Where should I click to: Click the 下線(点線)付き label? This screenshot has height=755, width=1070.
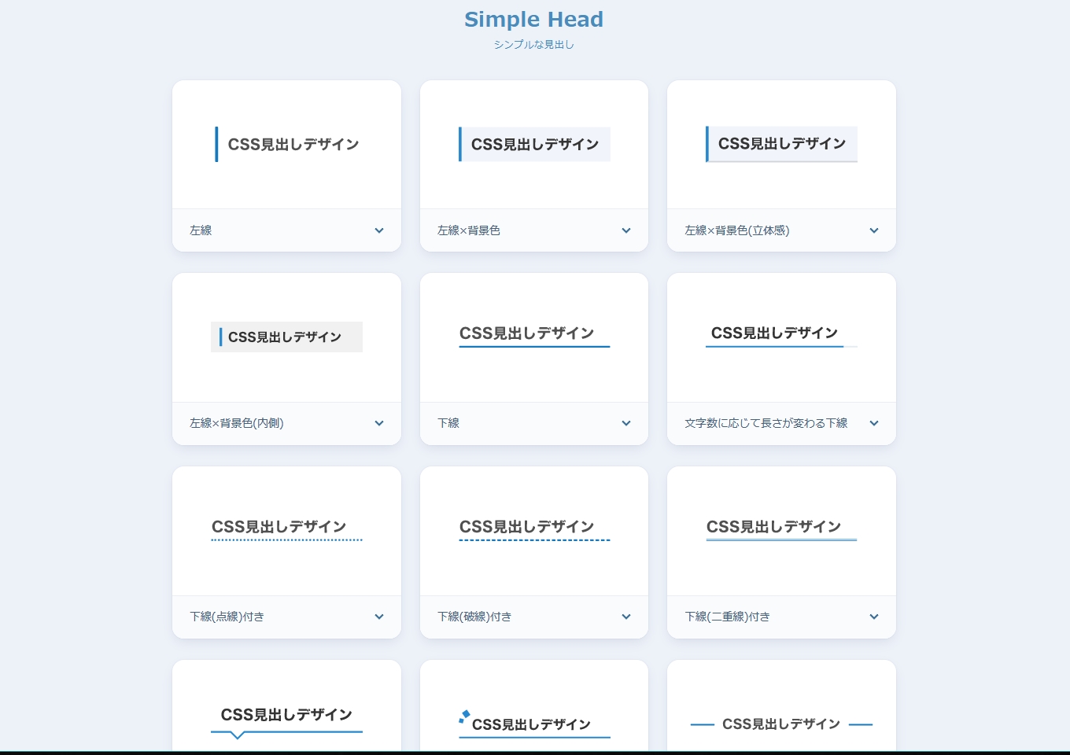click(x=227, y=617)
